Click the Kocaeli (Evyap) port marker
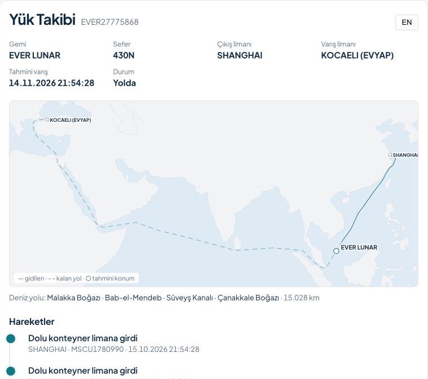 coord(47,120)
